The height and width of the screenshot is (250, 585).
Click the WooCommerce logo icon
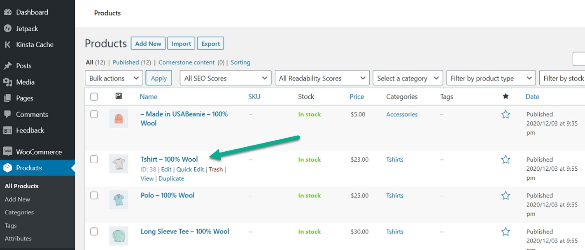point(7,152)
